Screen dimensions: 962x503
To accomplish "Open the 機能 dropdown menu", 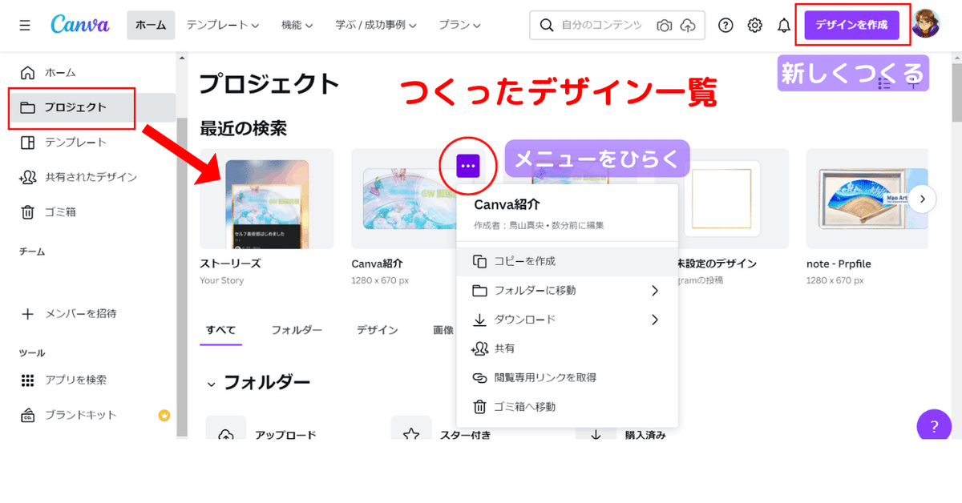I will click(297, 26).
